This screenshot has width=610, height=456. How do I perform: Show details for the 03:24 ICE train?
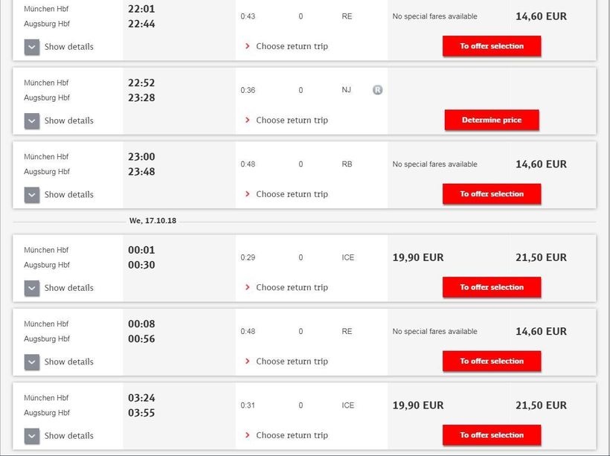32,436
